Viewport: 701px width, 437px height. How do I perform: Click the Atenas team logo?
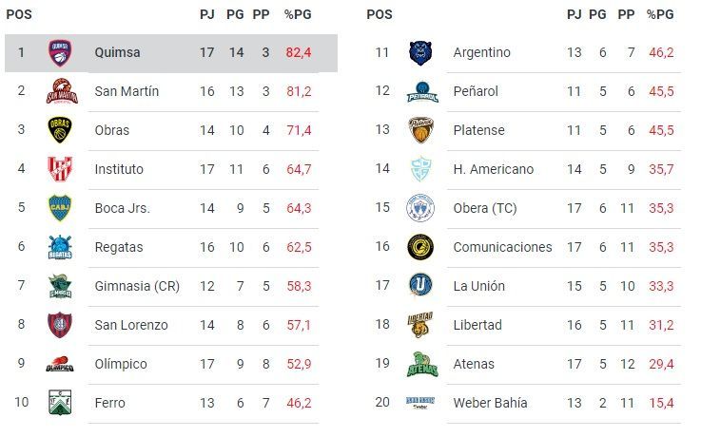point(421,364)
